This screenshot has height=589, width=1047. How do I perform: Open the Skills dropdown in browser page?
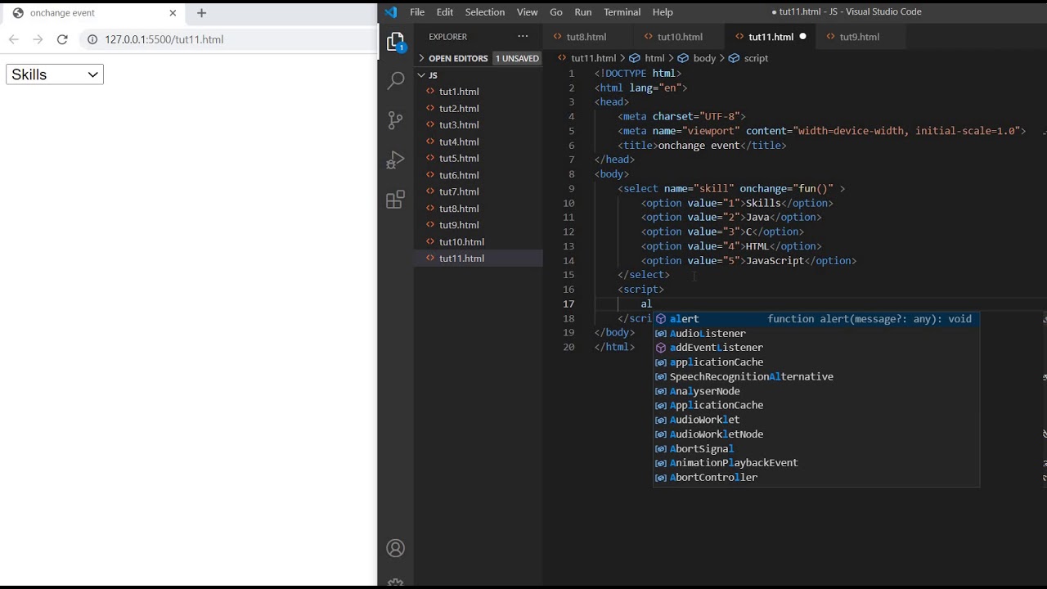(x=55, y=74)
